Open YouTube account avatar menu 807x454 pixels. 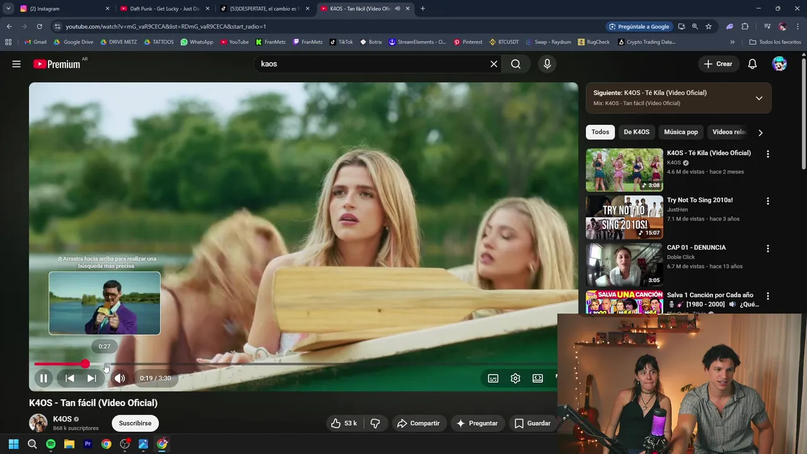coord(779,64)
